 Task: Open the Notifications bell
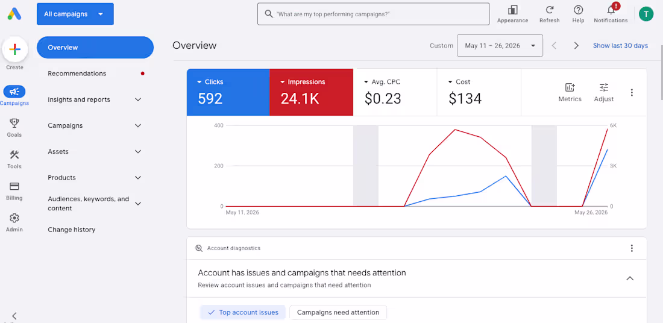coord(611,10)
